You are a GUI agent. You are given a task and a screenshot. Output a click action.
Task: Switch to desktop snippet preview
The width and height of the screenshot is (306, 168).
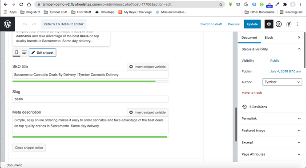(24, 52)
